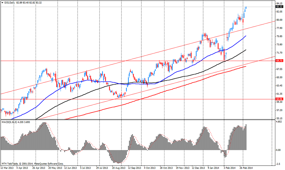Viewport: 285px width, 170px height.
Task: Click the 4 Oct 2013 date label
Action: 150,168
